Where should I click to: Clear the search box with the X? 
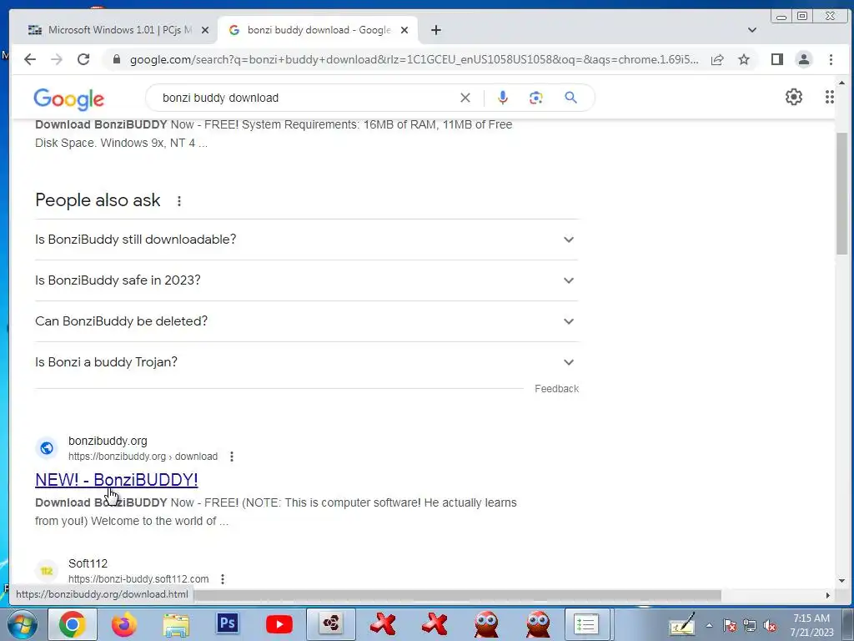pos(465,98)
